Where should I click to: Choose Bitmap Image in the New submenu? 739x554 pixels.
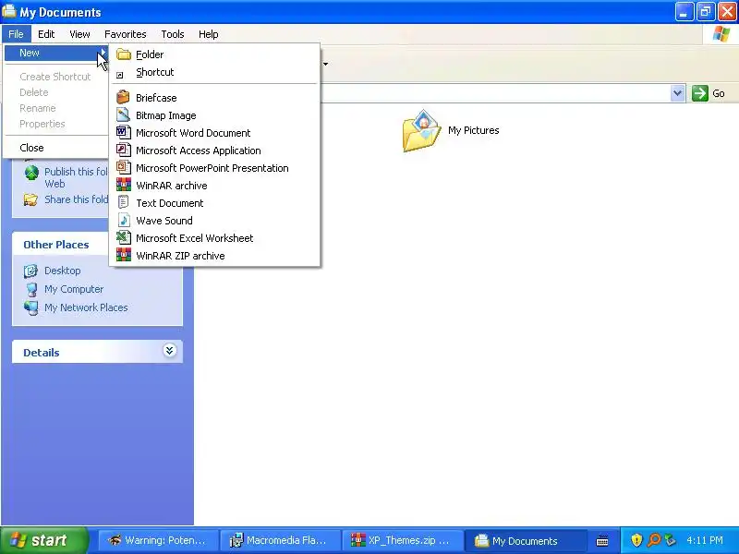215,115
